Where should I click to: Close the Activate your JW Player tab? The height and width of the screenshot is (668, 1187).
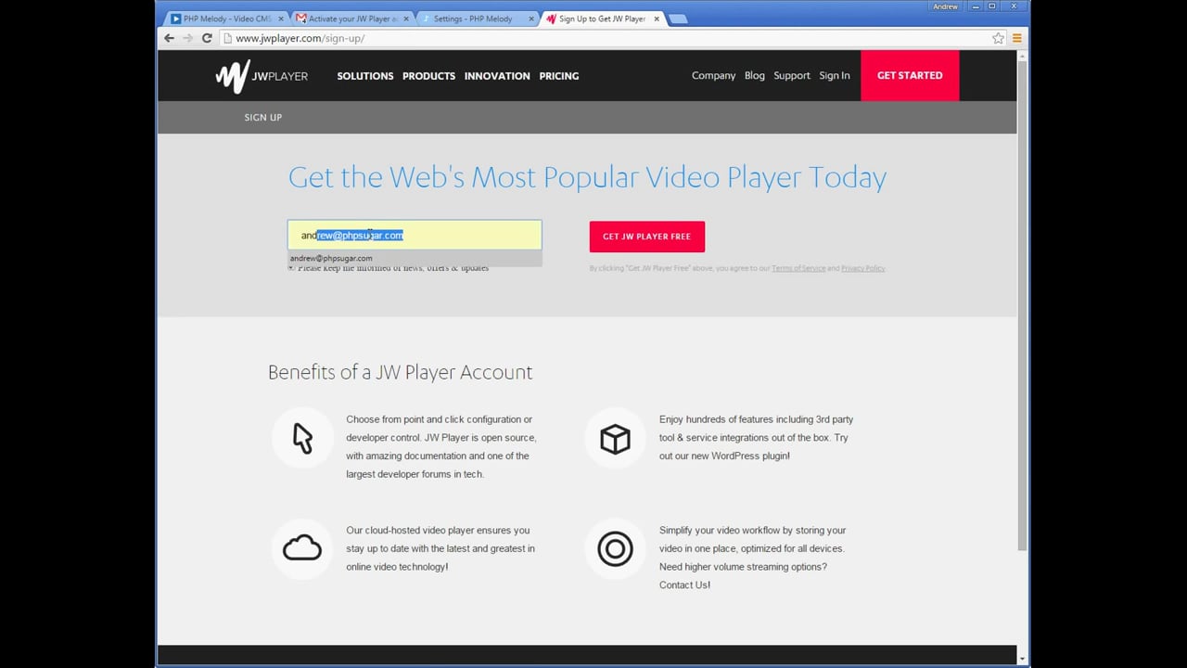coord(405,19)
